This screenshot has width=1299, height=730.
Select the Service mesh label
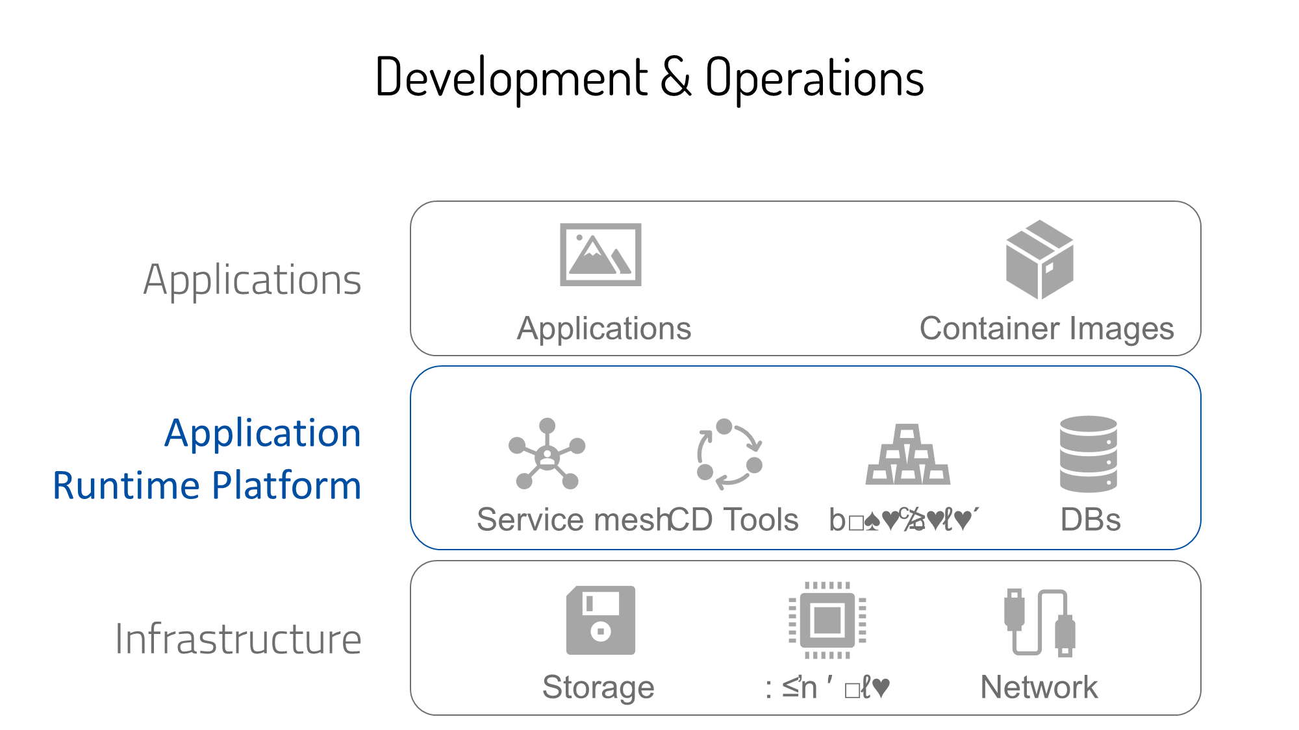572,520
